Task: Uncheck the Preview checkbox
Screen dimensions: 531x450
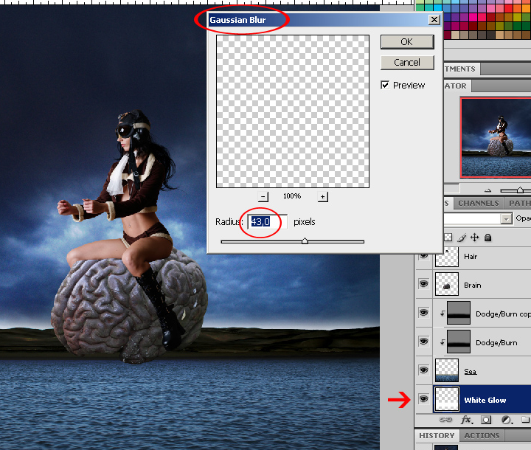Action: [385, 86]
